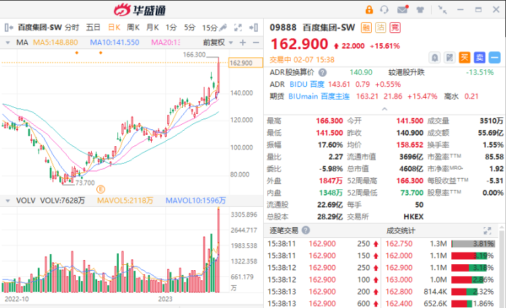Click the 竞 auction tag icon
The height and width of the screenshot is (308, 506).
click(x=395, y=28)
